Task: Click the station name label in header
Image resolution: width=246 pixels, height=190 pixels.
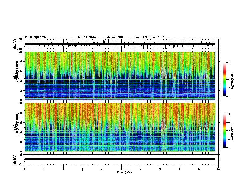Action: coord(115,37)
